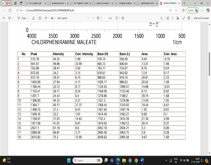
Task: Click the address bar file path
Action: click(x=50, y=10)
